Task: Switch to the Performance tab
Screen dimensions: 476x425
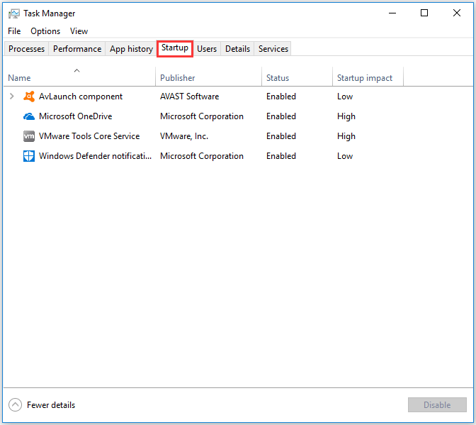Action: click(x=77, y=49)
